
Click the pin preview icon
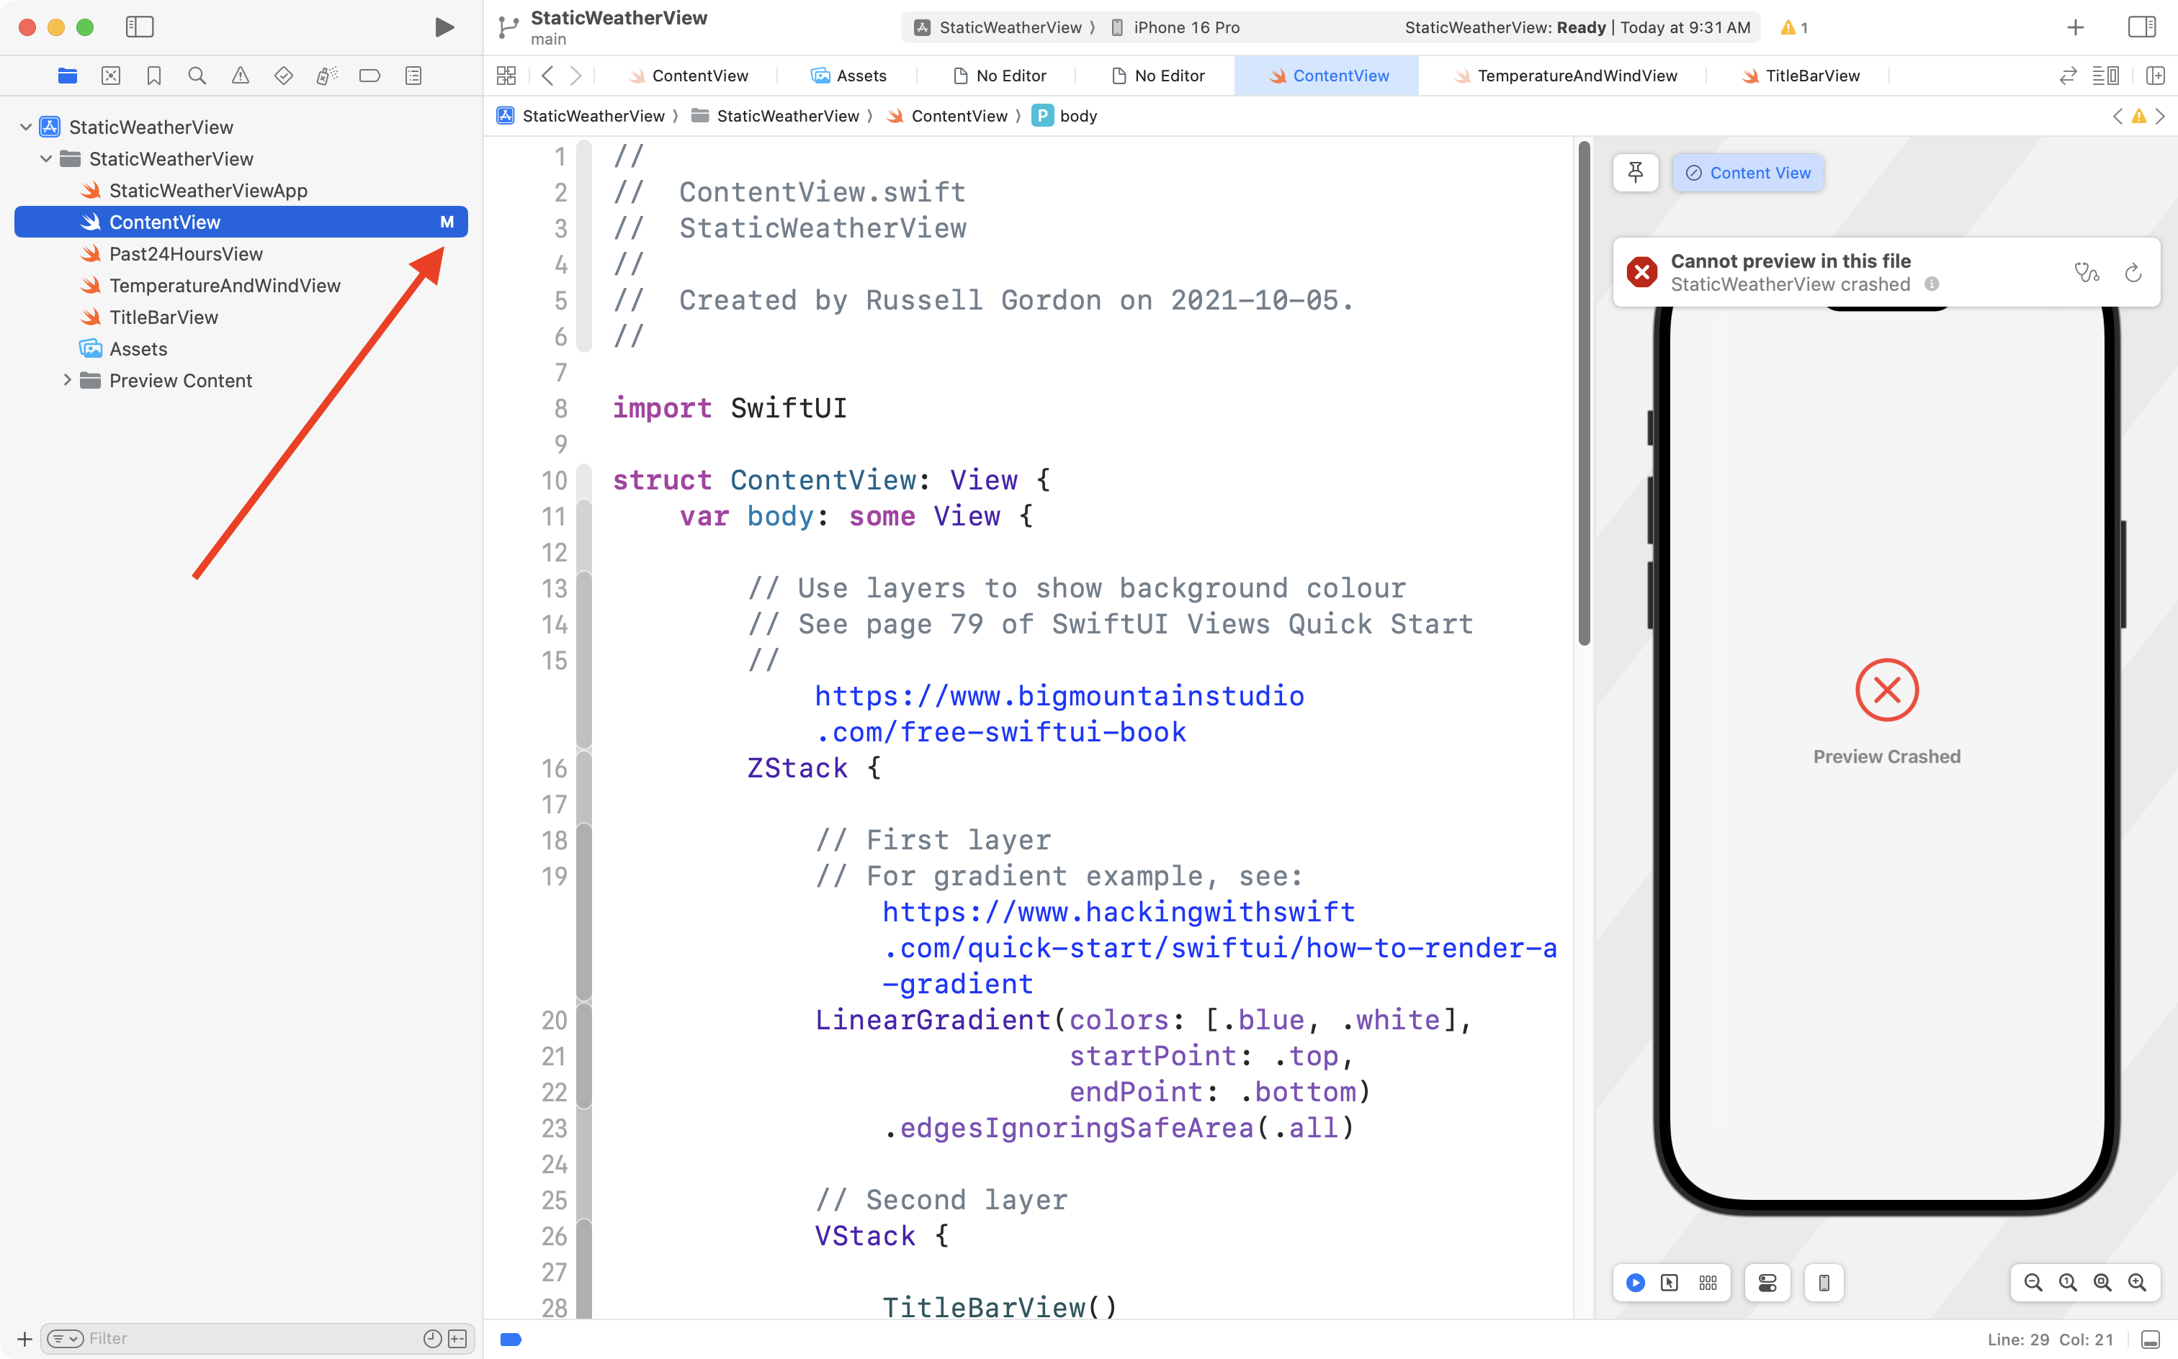[1635, 173]
